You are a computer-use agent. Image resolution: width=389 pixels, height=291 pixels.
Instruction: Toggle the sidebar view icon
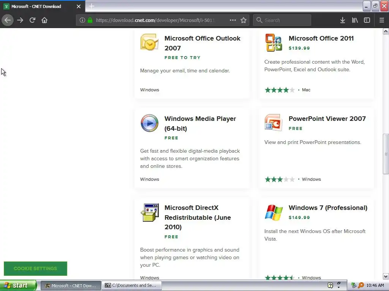pyautogui.click(x=367, y=20)
